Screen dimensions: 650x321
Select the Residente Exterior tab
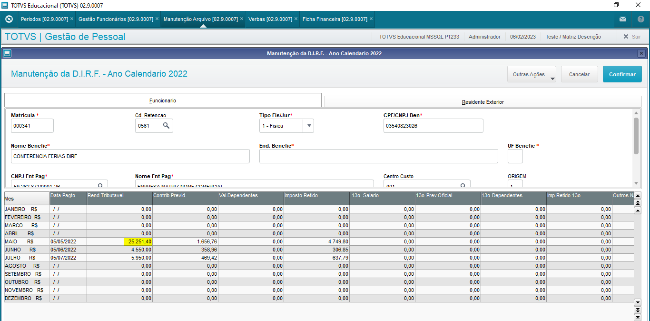(x=483, y=102)
